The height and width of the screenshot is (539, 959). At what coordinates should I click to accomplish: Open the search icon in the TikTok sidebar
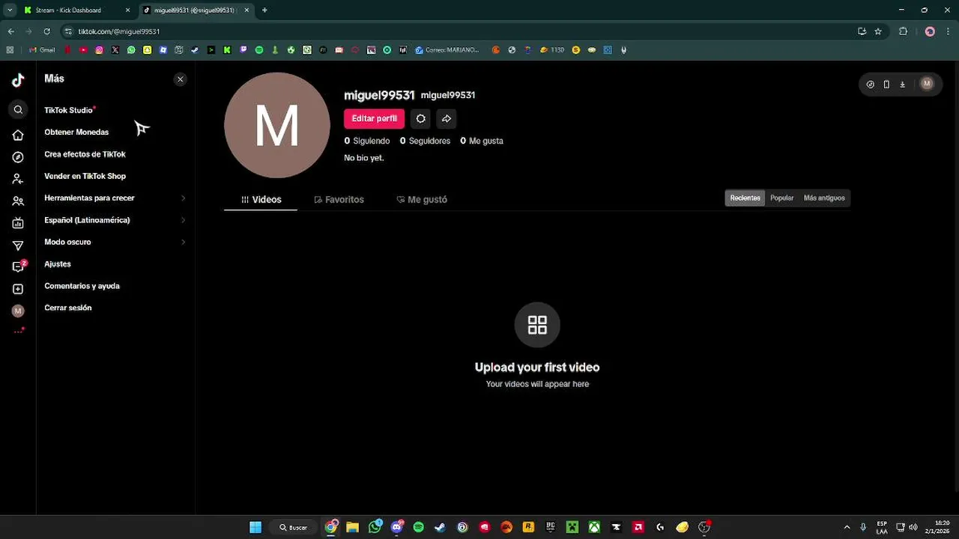pyautogui.click(x=18, y=110)
